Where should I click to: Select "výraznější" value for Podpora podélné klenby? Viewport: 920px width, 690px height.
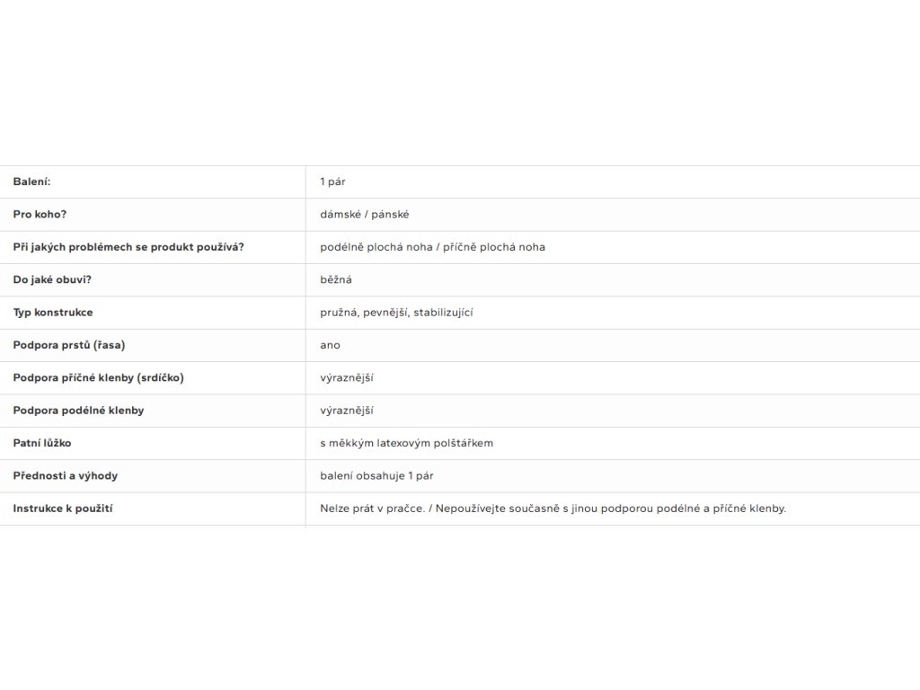[346, 411]
